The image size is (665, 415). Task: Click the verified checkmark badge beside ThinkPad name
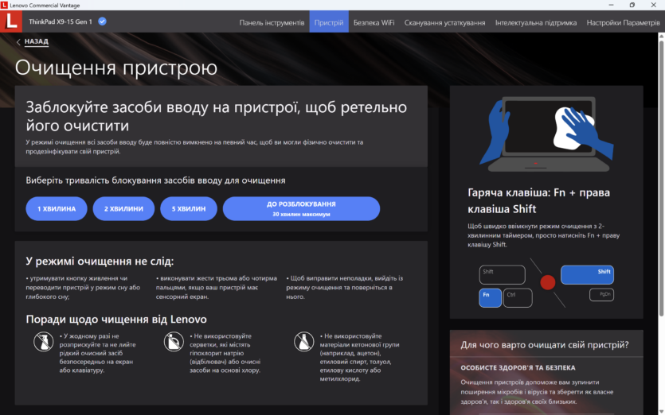102,21
